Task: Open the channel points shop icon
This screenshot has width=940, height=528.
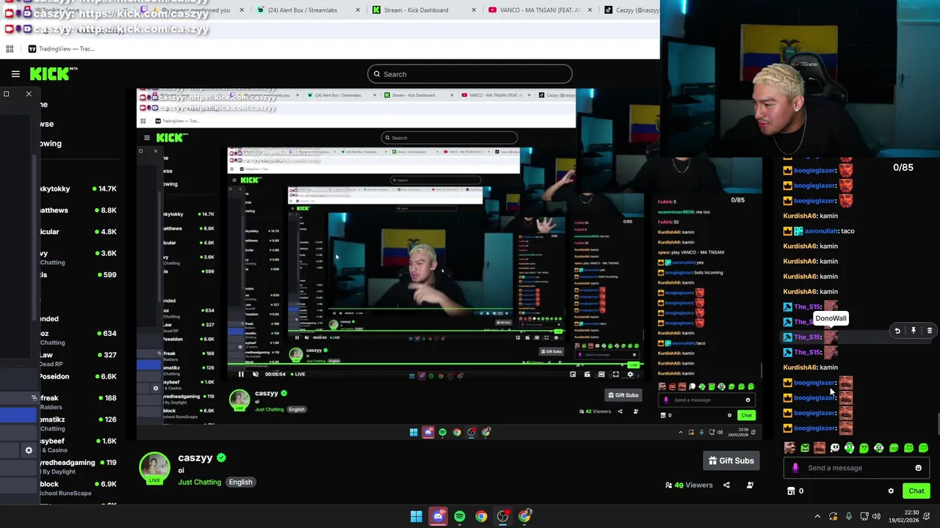Action: [791, 491]
